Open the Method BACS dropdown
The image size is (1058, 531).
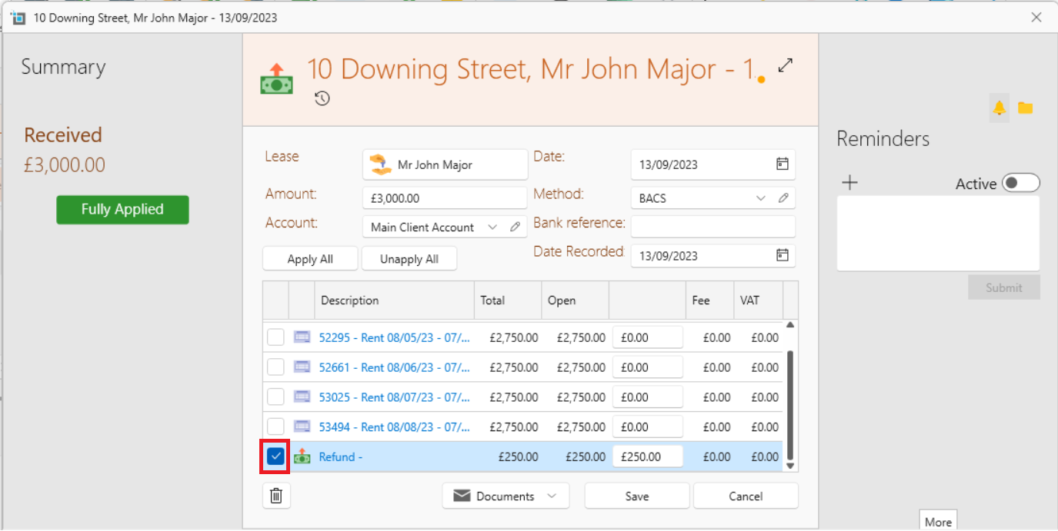pos(761,197)
